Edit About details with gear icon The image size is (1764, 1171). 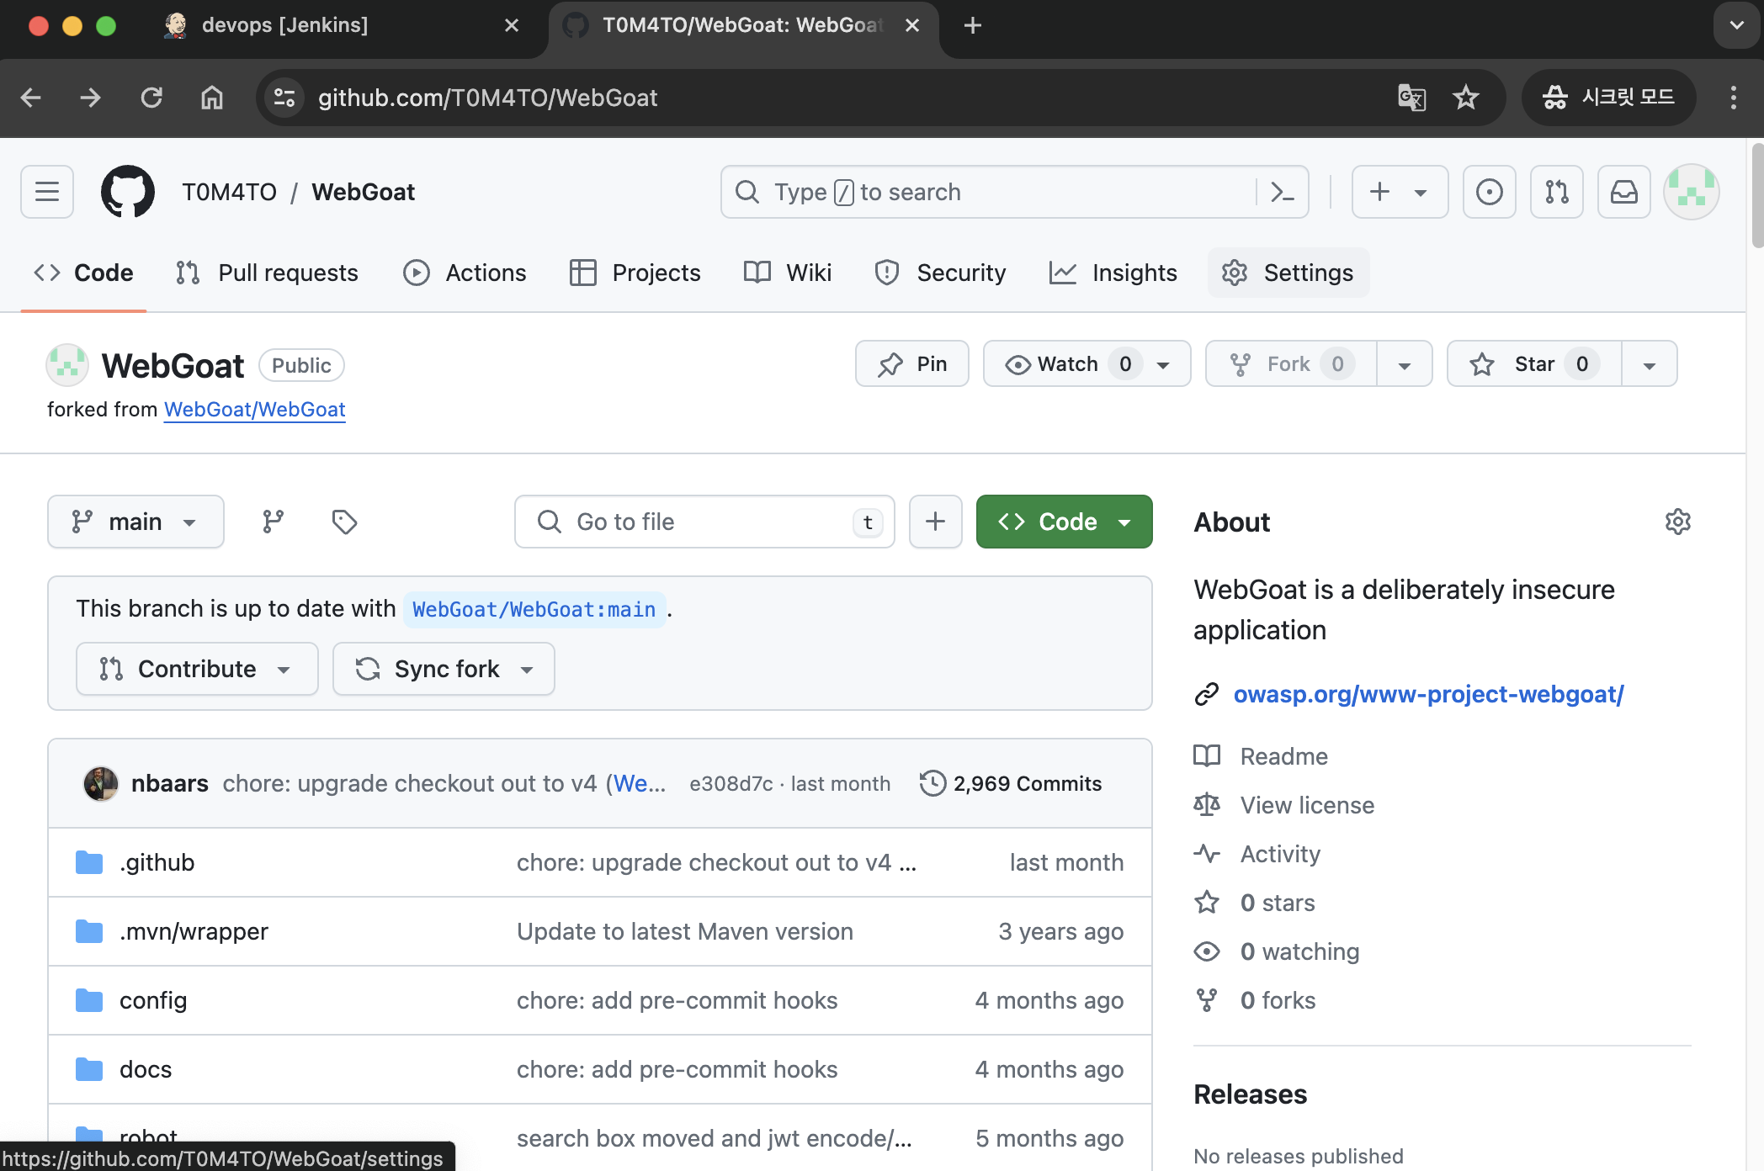tap(1677, 522)
